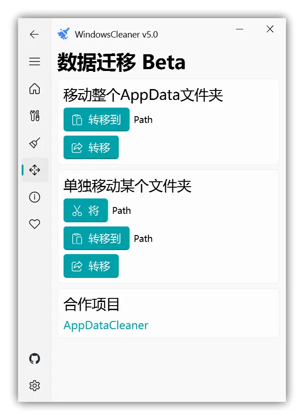Select the data migration move icon
The height and width of the screenshot is (420, 304).
click(x=34, y=170)
